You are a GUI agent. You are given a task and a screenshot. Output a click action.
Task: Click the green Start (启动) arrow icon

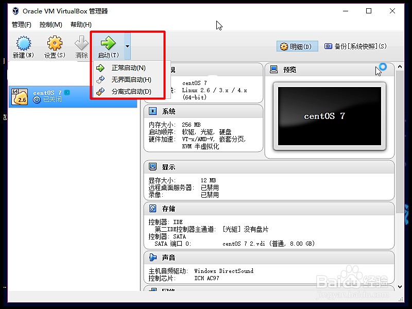coord(108,43)
